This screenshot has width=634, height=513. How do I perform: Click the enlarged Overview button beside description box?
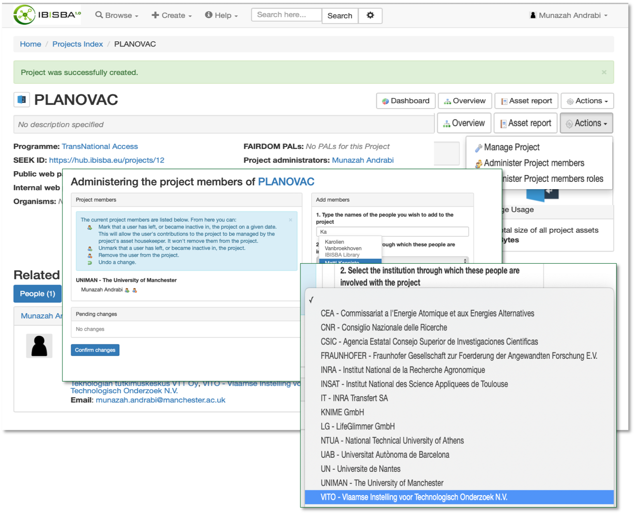(x=464, y=123)
